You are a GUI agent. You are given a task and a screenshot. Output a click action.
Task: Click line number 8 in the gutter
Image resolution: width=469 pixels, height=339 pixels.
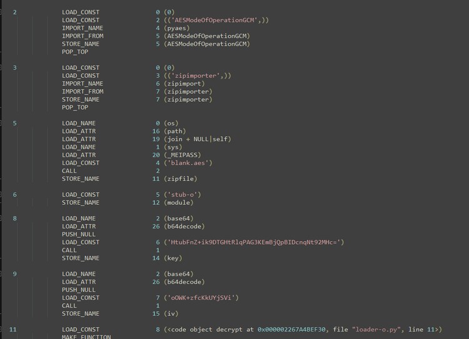(x=15, y=219)
